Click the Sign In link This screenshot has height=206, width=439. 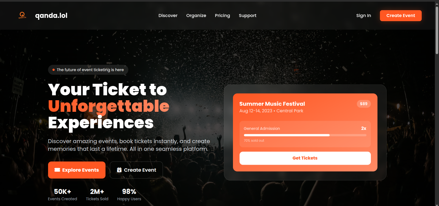363,16
